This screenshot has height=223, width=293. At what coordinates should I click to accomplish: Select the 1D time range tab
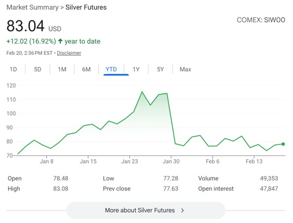[x=14, y=69]
